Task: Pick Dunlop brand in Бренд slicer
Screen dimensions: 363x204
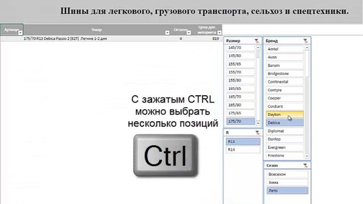Action: click(x=285, y=139)
